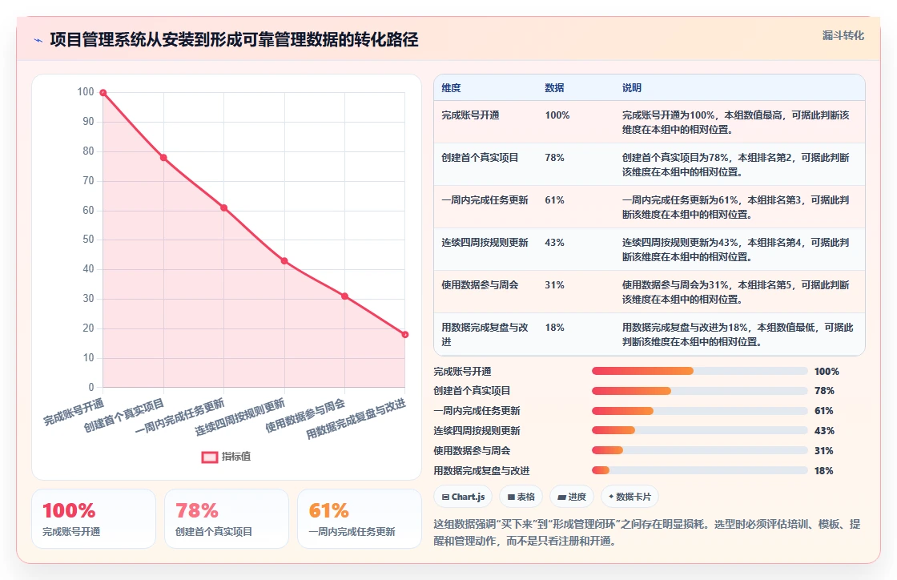Click the 43% value in the table

[554, 242]
